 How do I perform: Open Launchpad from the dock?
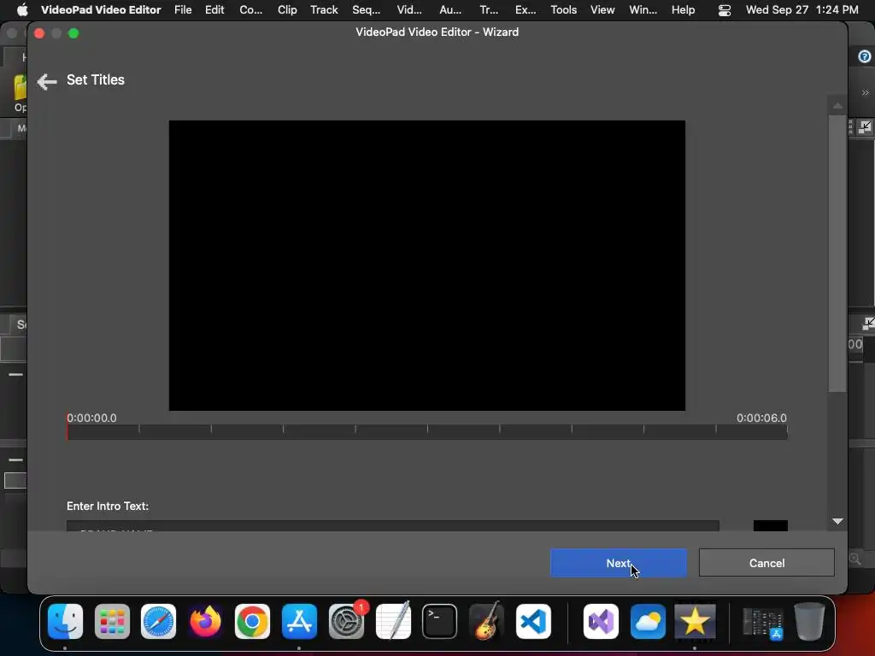(x=112, y=621)
